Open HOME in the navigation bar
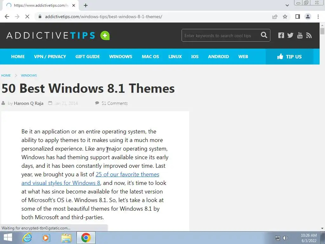325x244 pixels. (18, 57)
